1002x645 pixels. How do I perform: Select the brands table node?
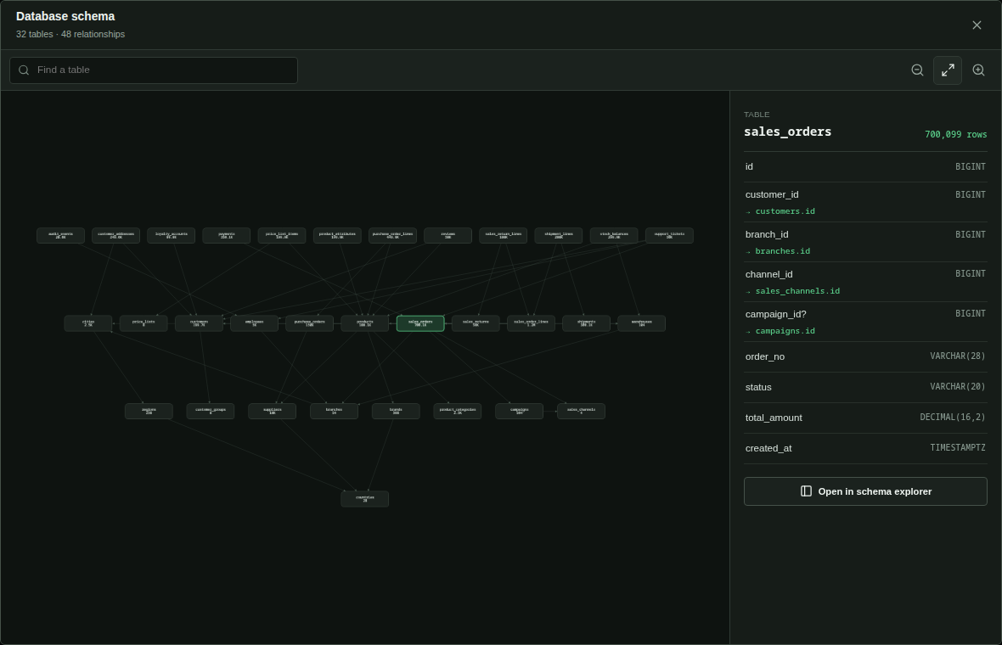396,412
